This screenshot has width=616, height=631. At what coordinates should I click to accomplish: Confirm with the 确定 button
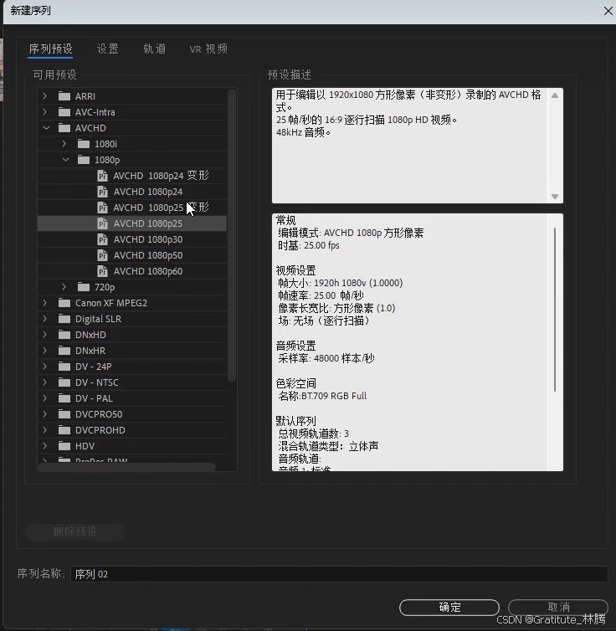pyautogui.click(x=449, y=608)
